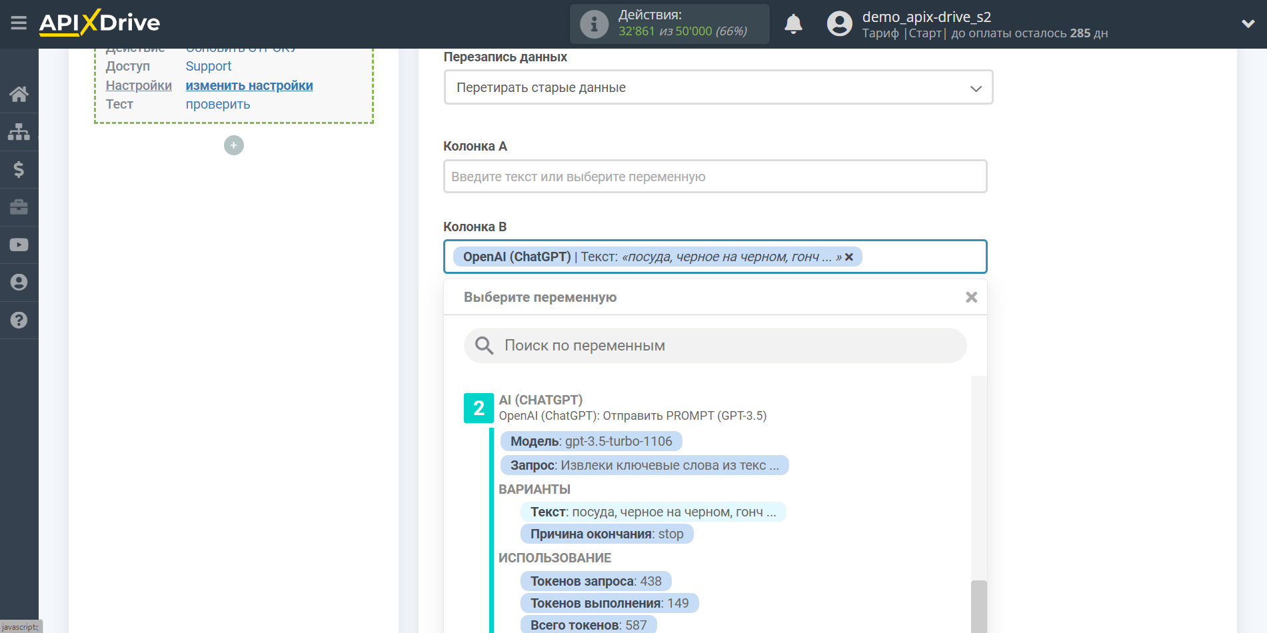Select the Причина окончания stop variable

click(x=607, y=534)
